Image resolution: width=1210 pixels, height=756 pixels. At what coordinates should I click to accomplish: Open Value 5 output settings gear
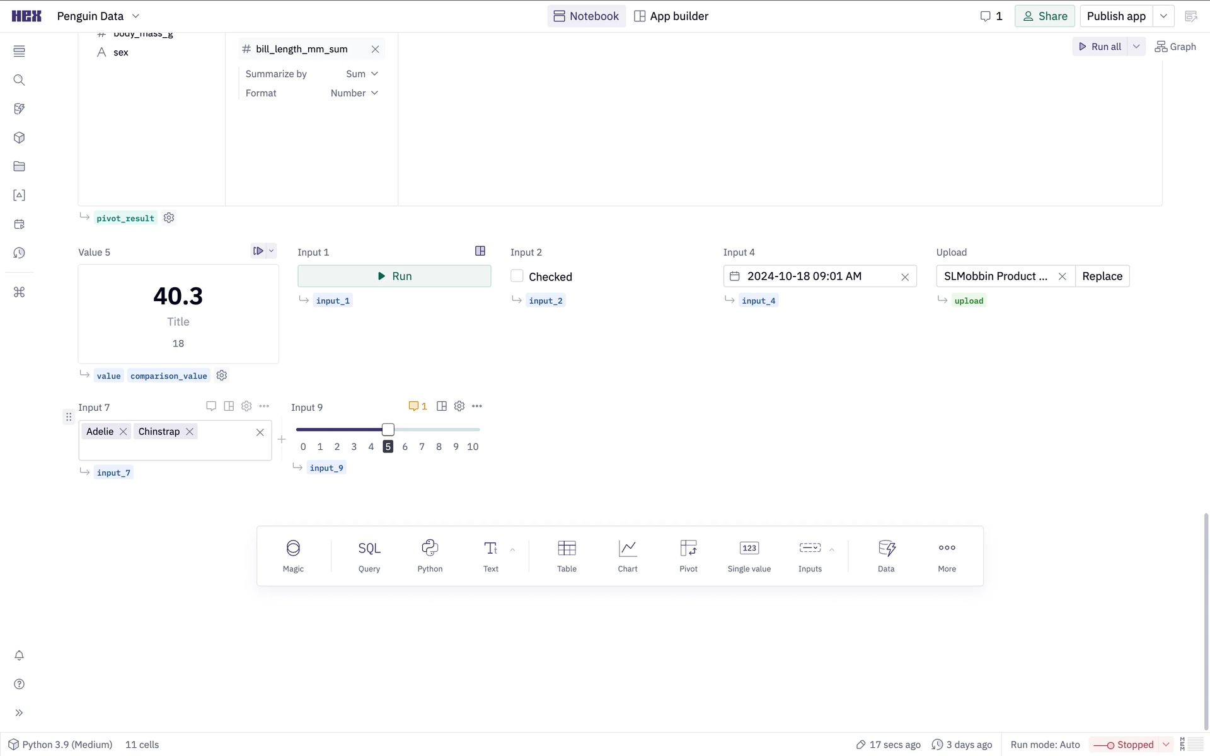(222, 375)
